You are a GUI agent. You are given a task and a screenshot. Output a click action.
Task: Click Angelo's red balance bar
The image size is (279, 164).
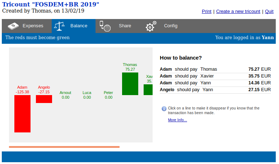pos(44,99)
